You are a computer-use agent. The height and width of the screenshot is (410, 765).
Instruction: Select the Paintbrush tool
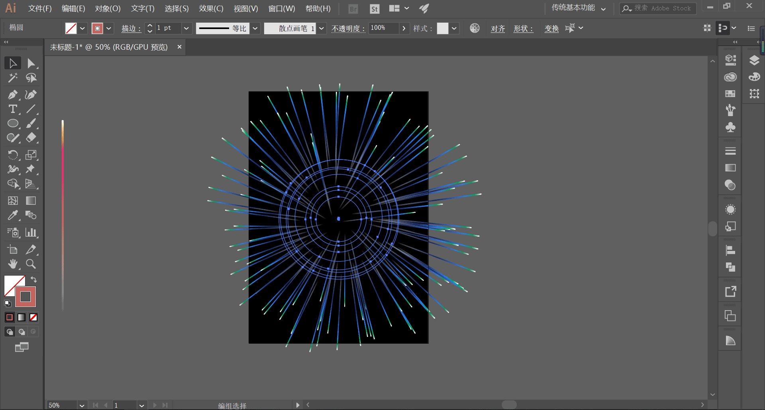tap(31, 123)
